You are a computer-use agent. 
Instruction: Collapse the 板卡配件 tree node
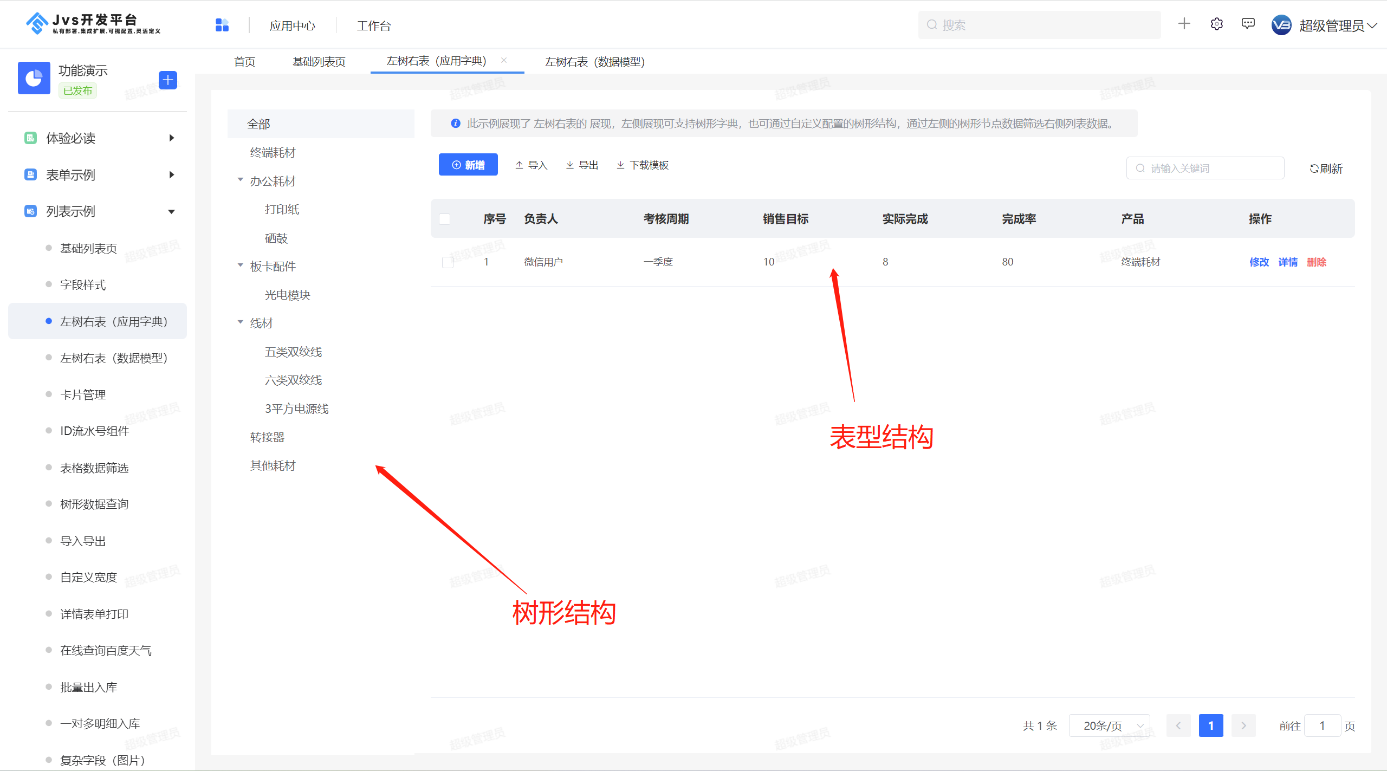(x=241, y=265)
